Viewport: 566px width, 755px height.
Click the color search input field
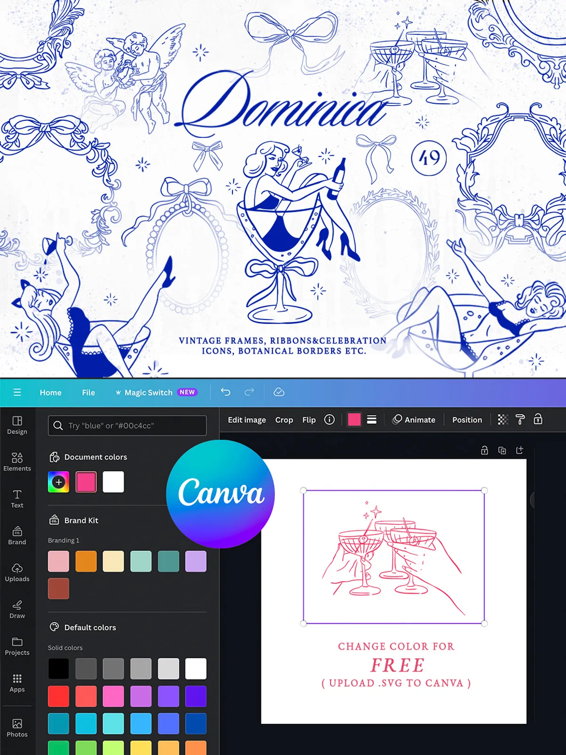pyautogui.click(x=127, y=426)
